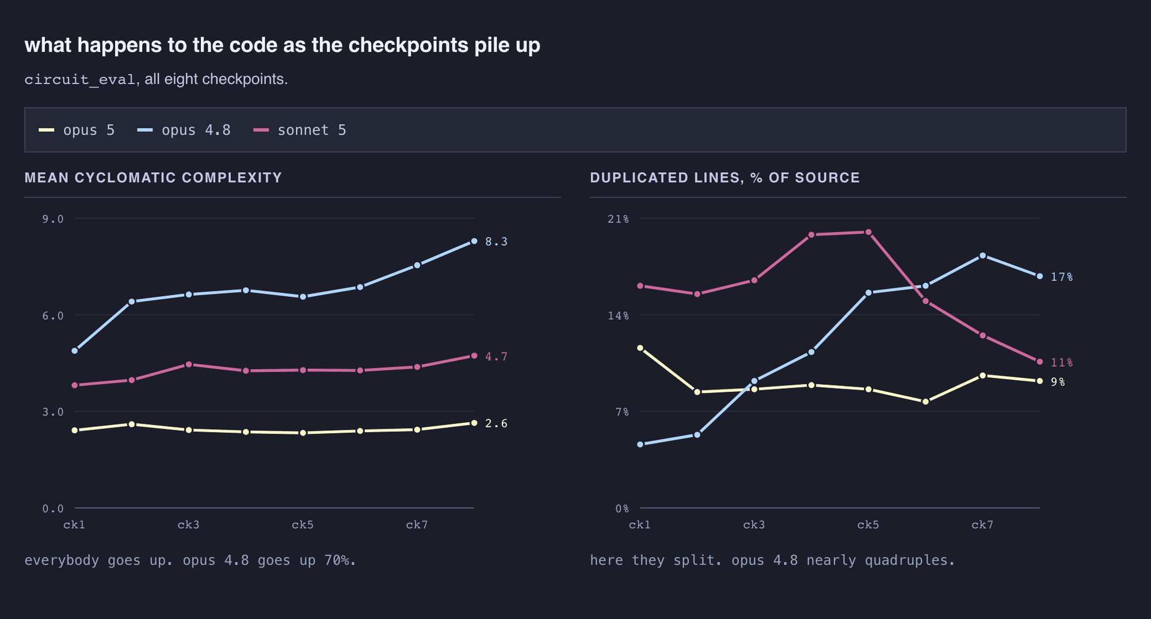Screen dimensions: 1151x619
Task: Click opus 5 9% duplication endpoint
Action: pos(1039,381)
